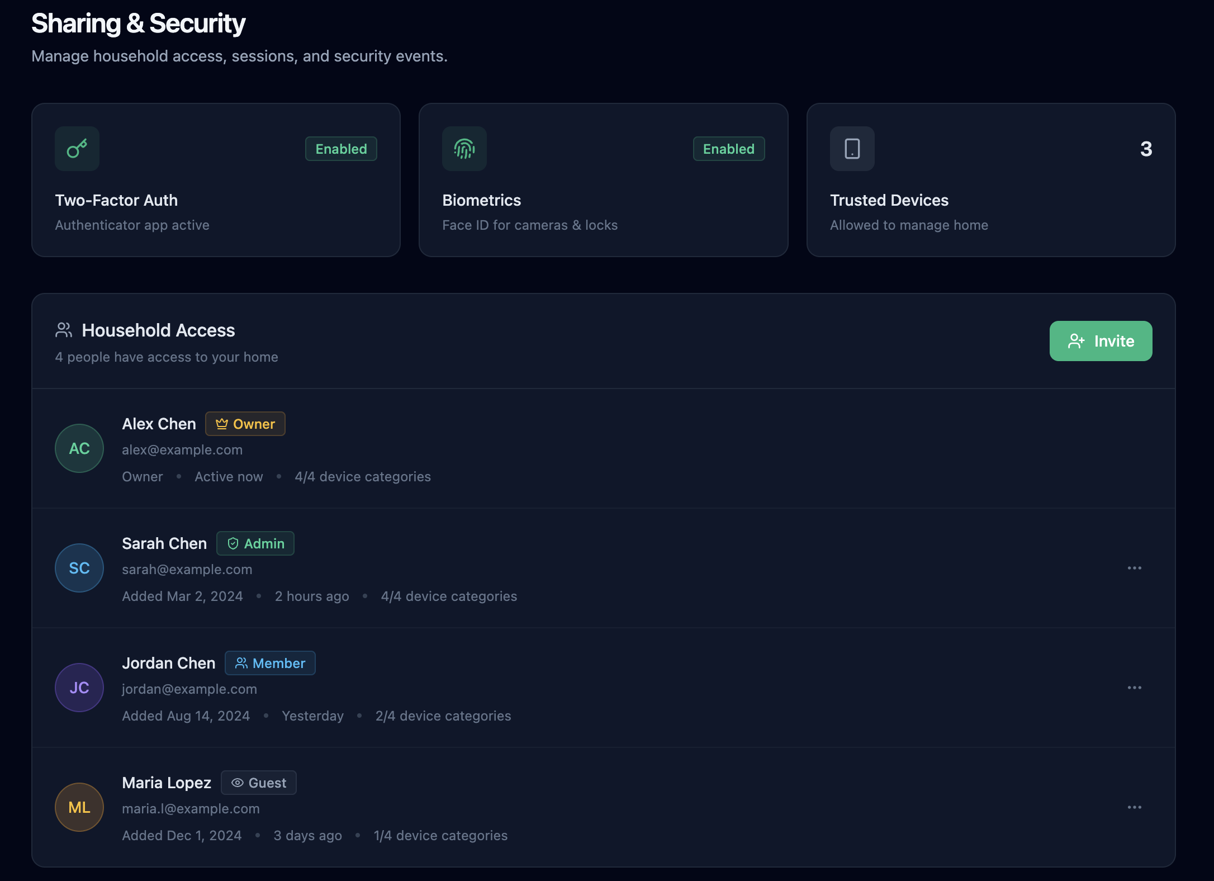
Task: Click the people icon in Member badge
Action: [241, 663]
